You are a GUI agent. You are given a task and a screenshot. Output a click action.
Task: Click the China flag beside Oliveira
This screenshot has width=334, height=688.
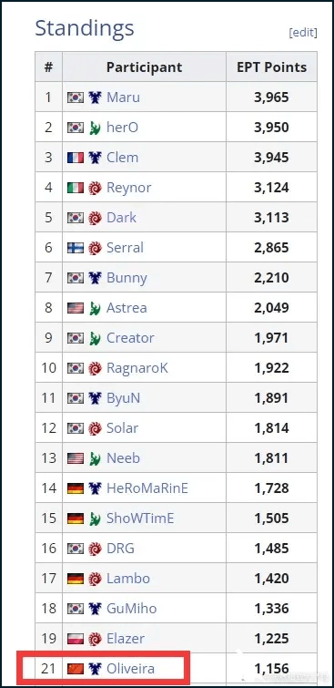76,669
